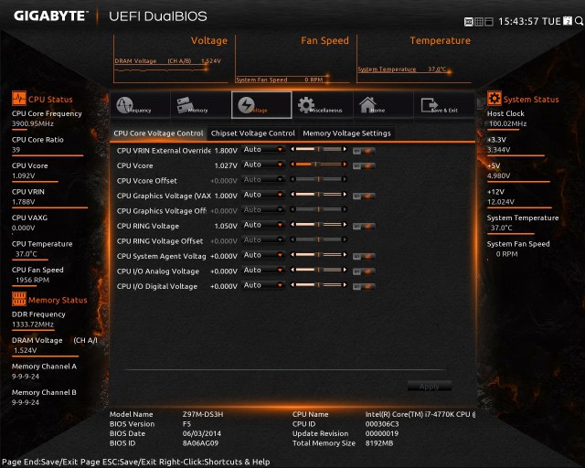Increase CPU I/O Digital Voltage with right arrow

pos(345,285)
